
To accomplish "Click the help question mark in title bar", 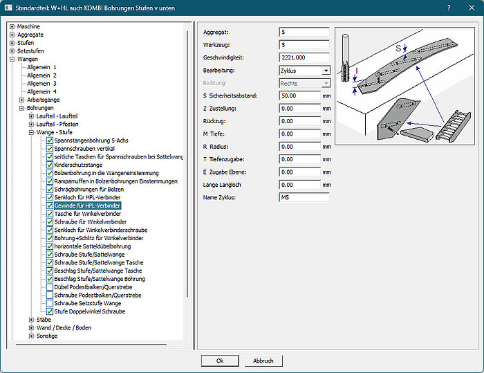I will pos(449,8).
